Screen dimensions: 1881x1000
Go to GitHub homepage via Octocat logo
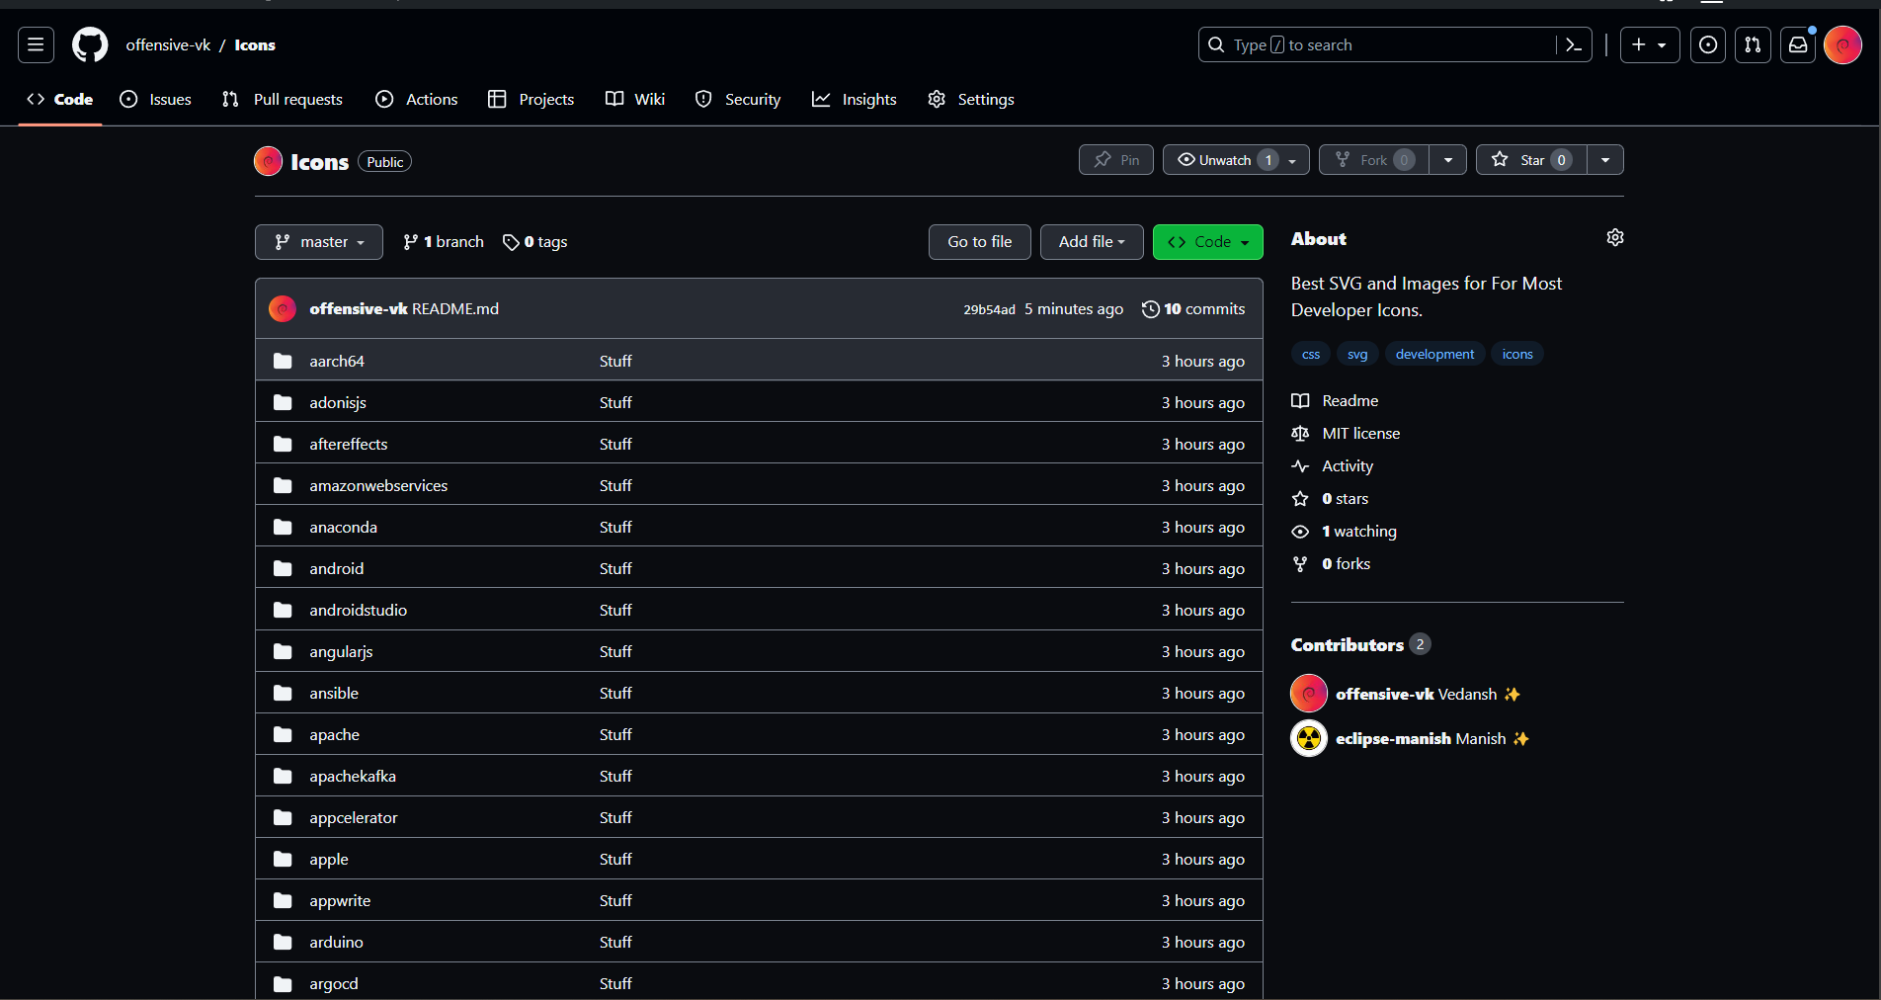[90, 44]
